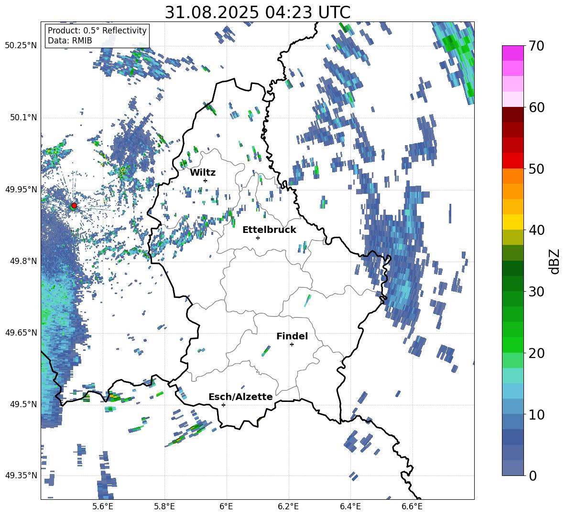Click the 6°E longitude label
Image resolution: width=566 pixels, height=516 pixels.
(x=226, y=506)
